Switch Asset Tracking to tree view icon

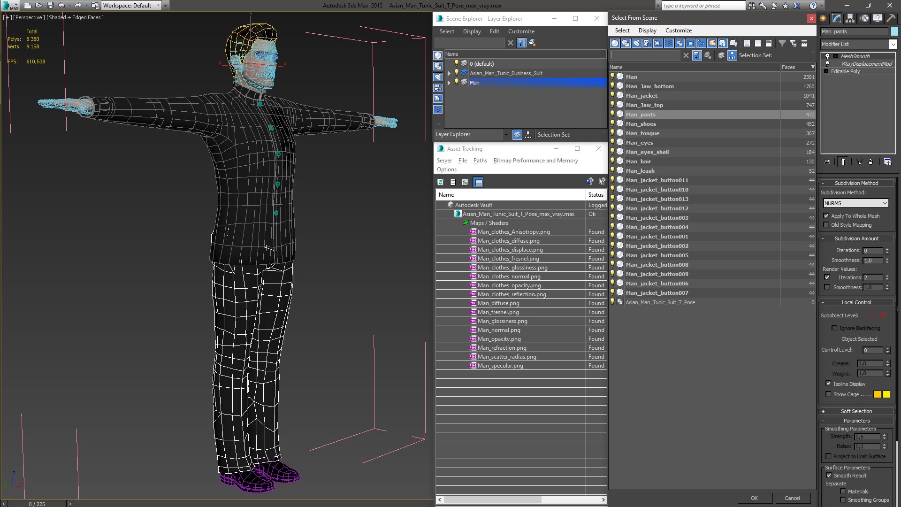click(466, 182)
